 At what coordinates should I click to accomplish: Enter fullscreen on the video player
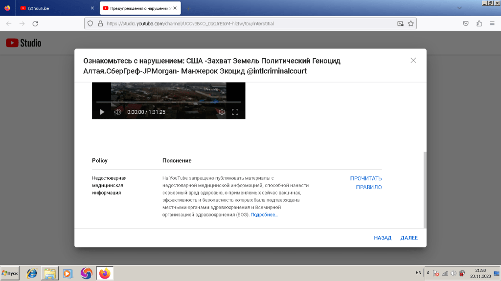tap(235, 112)
